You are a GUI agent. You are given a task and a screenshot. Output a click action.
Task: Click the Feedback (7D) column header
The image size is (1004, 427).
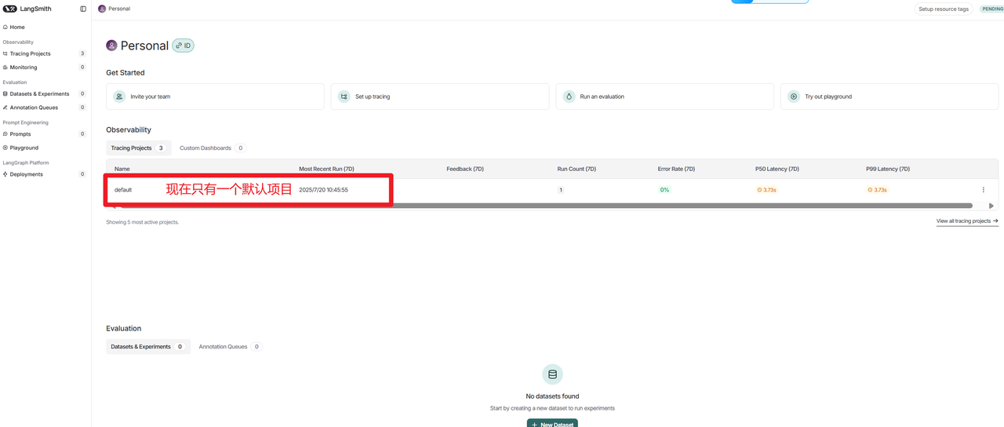click(x=465, y=169)
